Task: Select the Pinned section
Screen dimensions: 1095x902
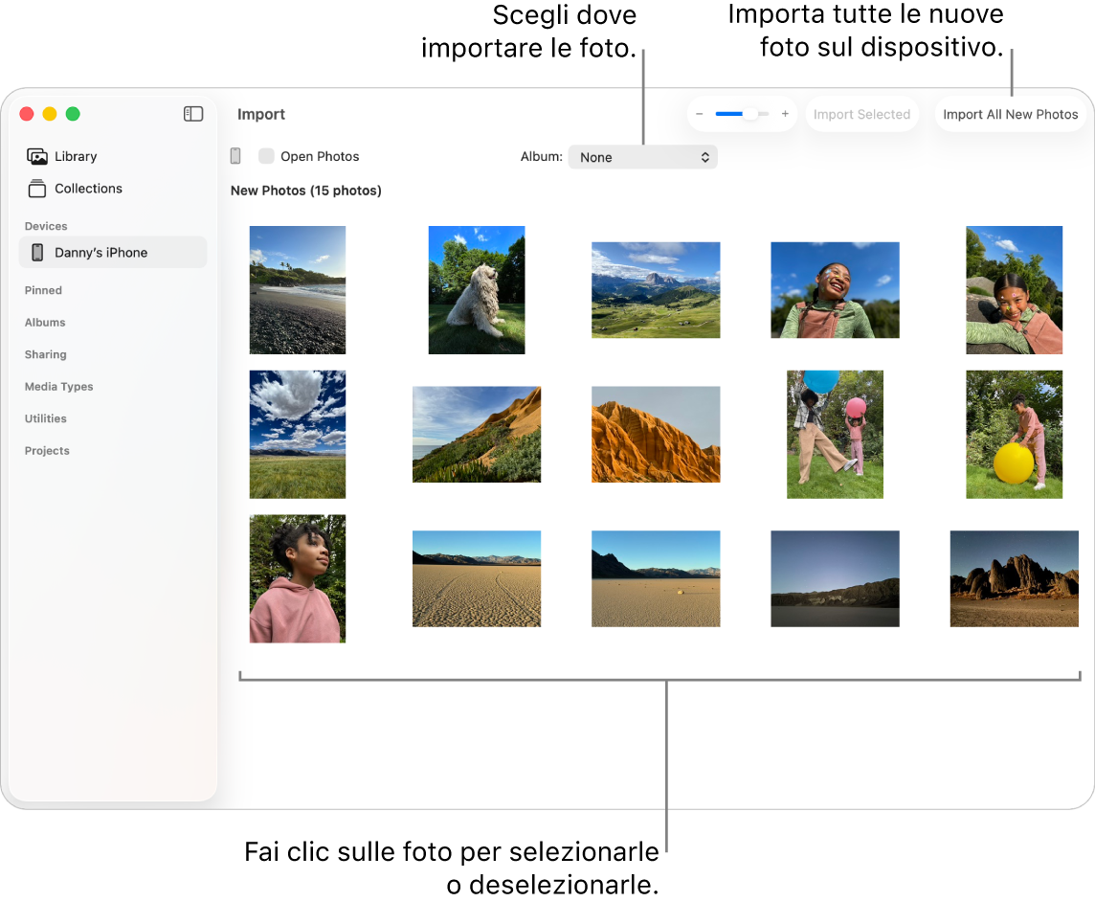Action: [x=43, y=290]
